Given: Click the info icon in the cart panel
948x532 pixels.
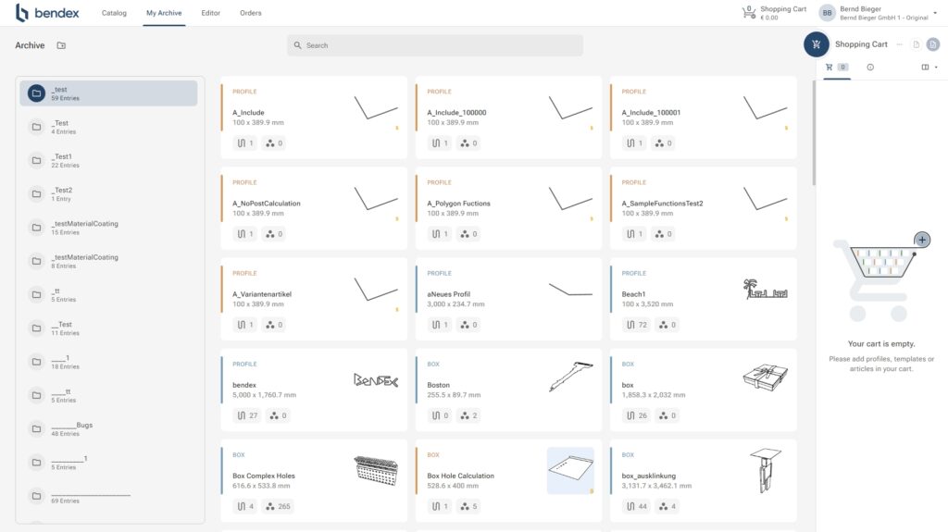Looking at the screenshot, I should [x=870, y=68].
